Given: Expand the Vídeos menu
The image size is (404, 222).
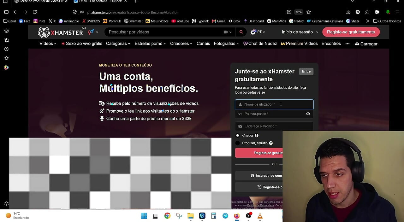Looking at the screenshot, I should [x=48, y=44].
